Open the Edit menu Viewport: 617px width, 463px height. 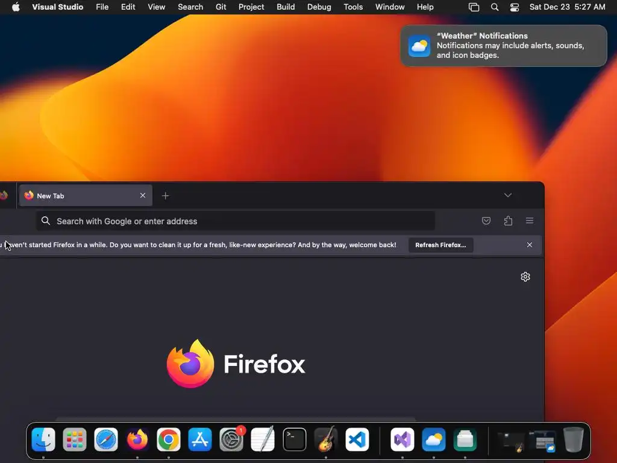click(128, 7)
